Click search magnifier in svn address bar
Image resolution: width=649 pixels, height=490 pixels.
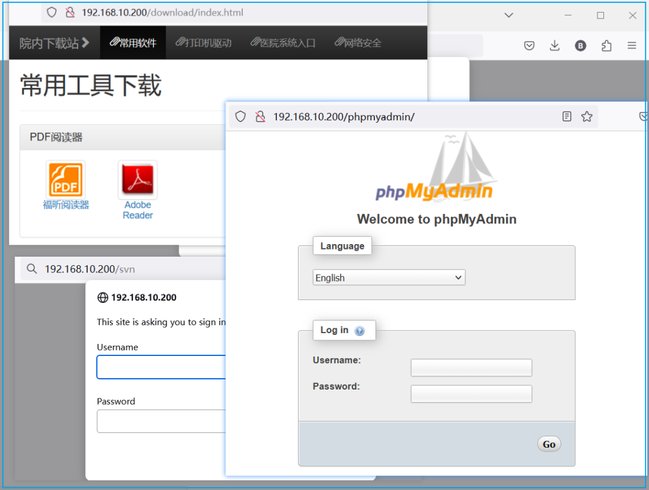click(x=32, y=269)
